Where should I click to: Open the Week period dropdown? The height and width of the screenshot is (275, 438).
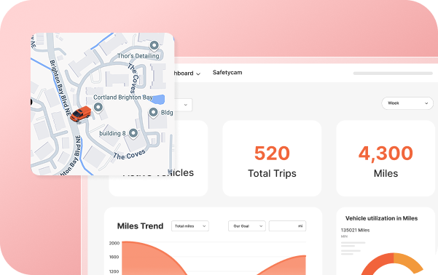pos(407,103)
